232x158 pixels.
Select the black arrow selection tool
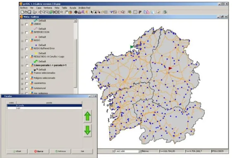(92, 12)
